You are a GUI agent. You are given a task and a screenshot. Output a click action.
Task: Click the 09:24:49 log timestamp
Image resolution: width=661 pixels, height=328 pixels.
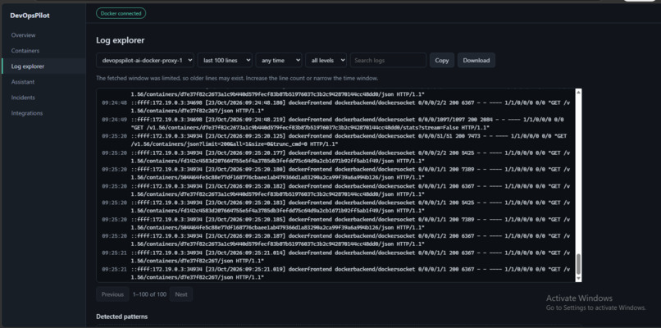click(114, 120)
